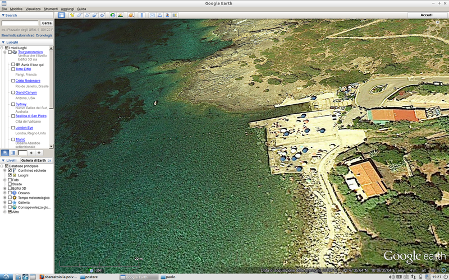Open the London Eye placemark link
Image resolution: width=449 pixels, height=280 pixels.
pyautogui.click(x=24, y=128)
